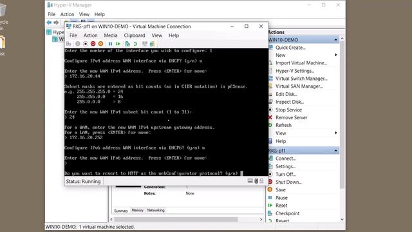Click the Checkpoint icon in RKG-pf1 actions

[270, 213]
